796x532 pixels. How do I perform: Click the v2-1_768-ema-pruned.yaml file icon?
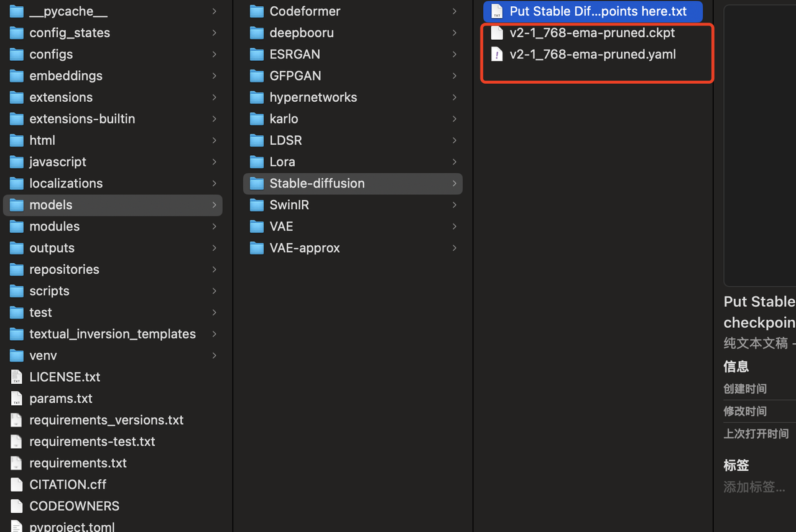[497, 55]
